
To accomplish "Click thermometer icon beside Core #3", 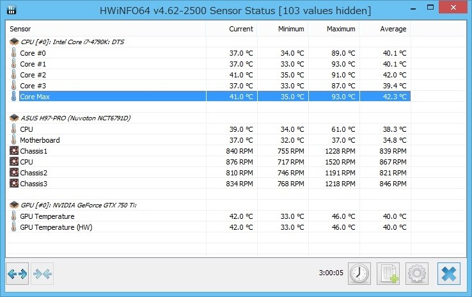I will [13, 85].
